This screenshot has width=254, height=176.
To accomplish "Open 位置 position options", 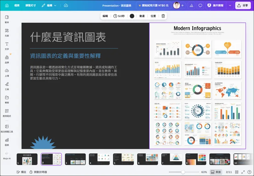I will [153, 16].
